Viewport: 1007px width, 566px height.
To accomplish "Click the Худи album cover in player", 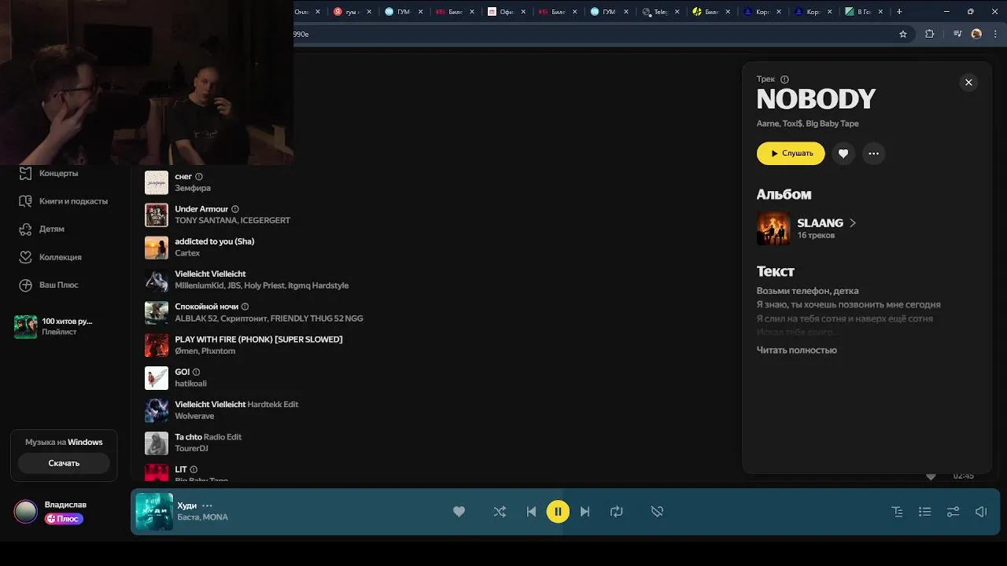I will click(x=154, y=512).
